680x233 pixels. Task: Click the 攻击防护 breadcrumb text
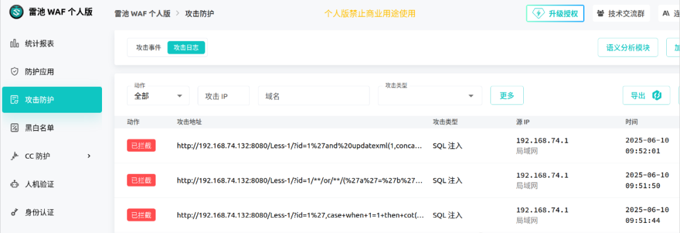pyautogui.click(x=200, y=13)
